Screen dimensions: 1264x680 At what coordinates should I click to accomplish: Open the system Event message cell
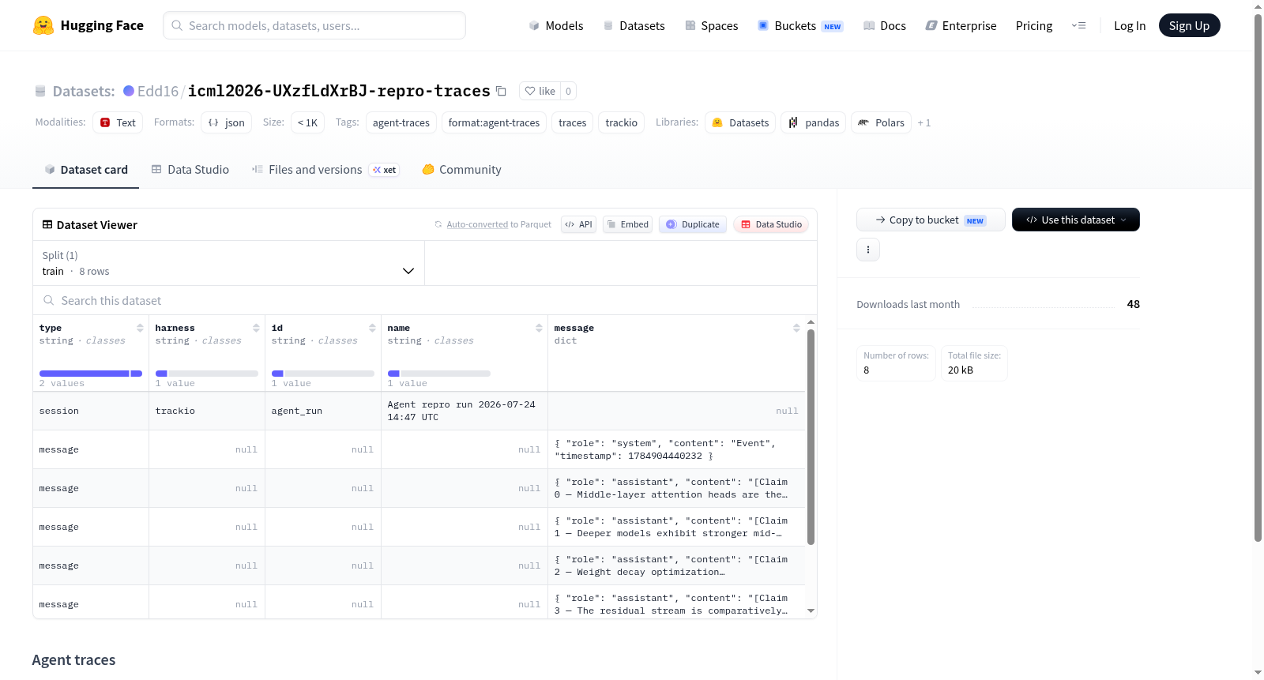676,449
